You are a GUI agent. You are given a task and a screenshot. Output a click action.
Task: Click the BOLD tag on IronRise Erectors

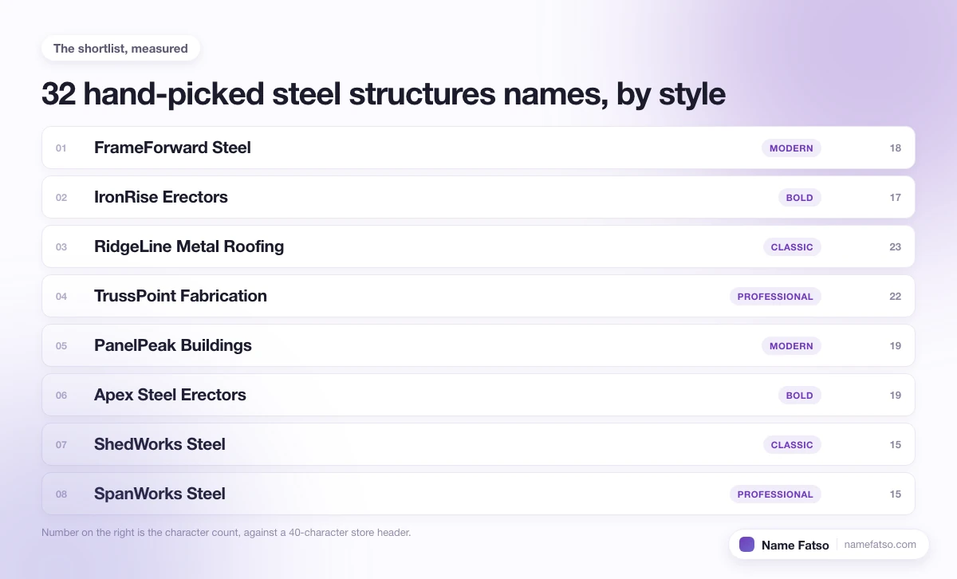pyautogui.click(x=800, y=198)
